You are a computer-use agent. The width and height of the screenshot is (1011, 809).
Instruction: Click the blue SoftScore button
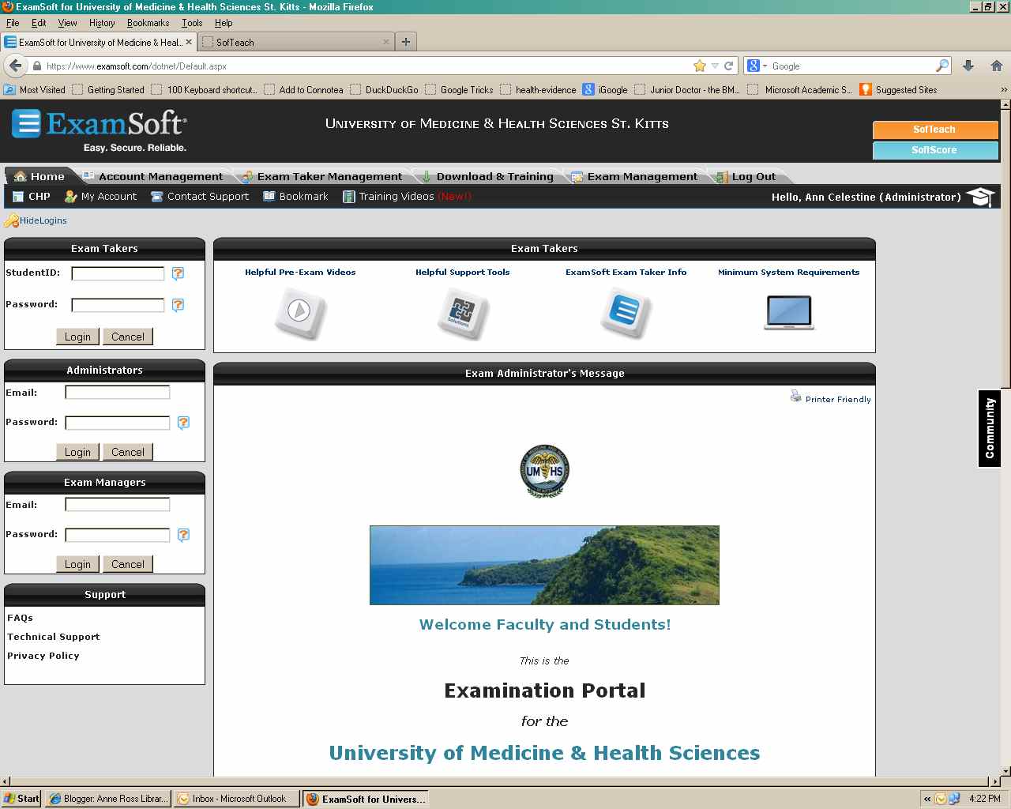[934, 150]
